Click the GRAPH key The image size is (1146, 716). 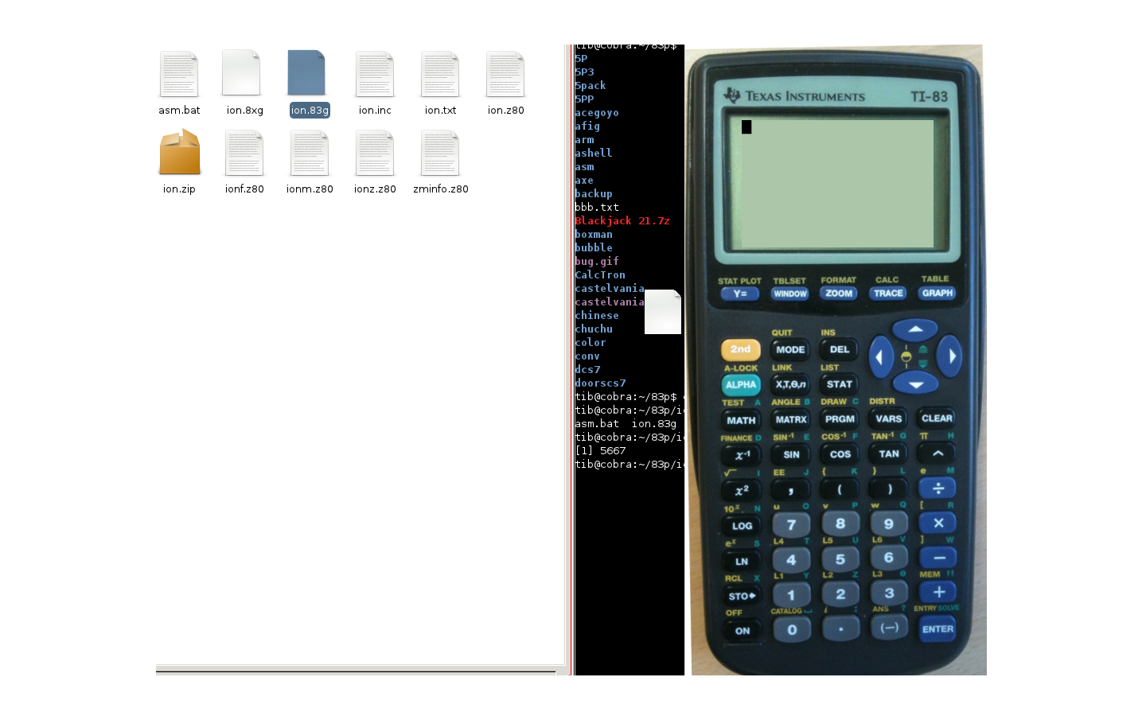937,293
